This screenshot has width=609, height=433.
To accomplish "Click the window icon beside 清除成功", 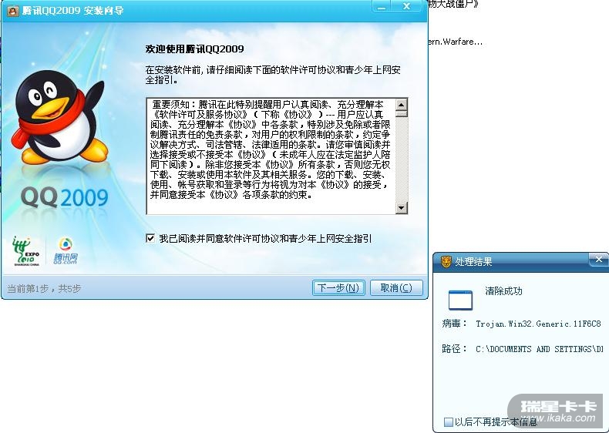I will pos(460,300).
